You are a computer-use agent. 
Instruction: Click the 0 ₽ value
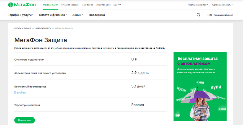coord(134,59)
